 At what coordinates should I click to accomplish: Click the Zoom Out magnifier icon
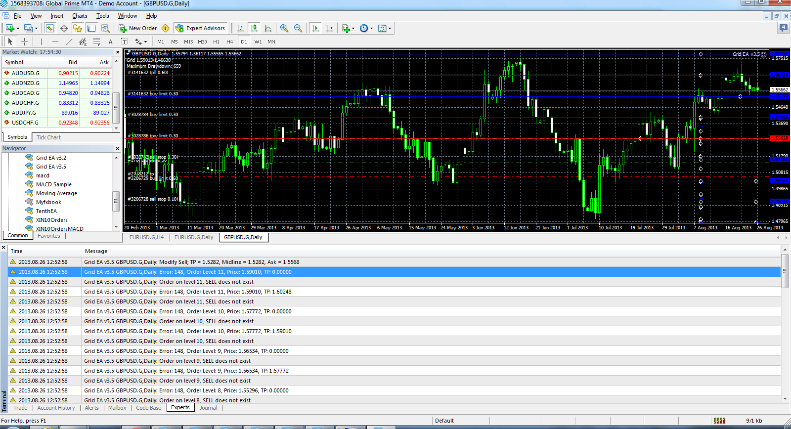(298, 28)
